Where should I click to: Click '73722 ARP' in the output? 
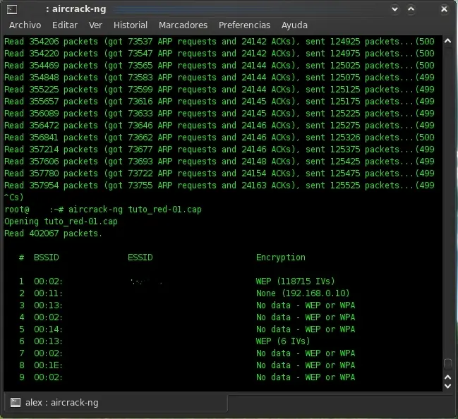150,173
